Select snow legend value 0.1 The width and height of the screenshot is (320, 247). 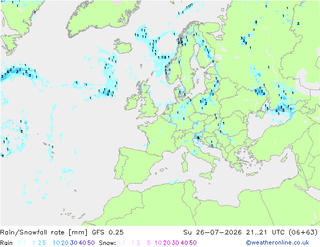121,243
